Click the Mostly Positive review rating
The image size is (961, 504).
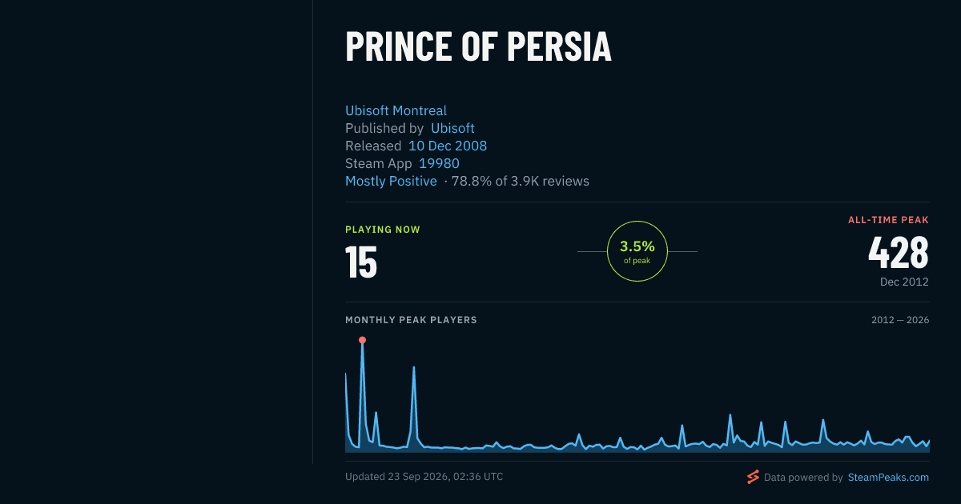(391, 181)
